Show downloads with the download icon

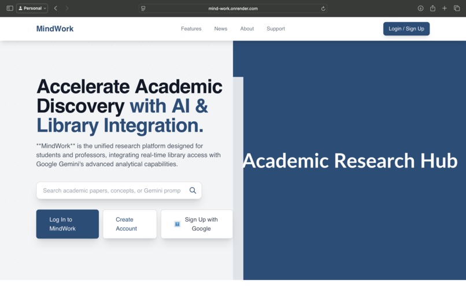pyautogui.click(x=420, y=8)
